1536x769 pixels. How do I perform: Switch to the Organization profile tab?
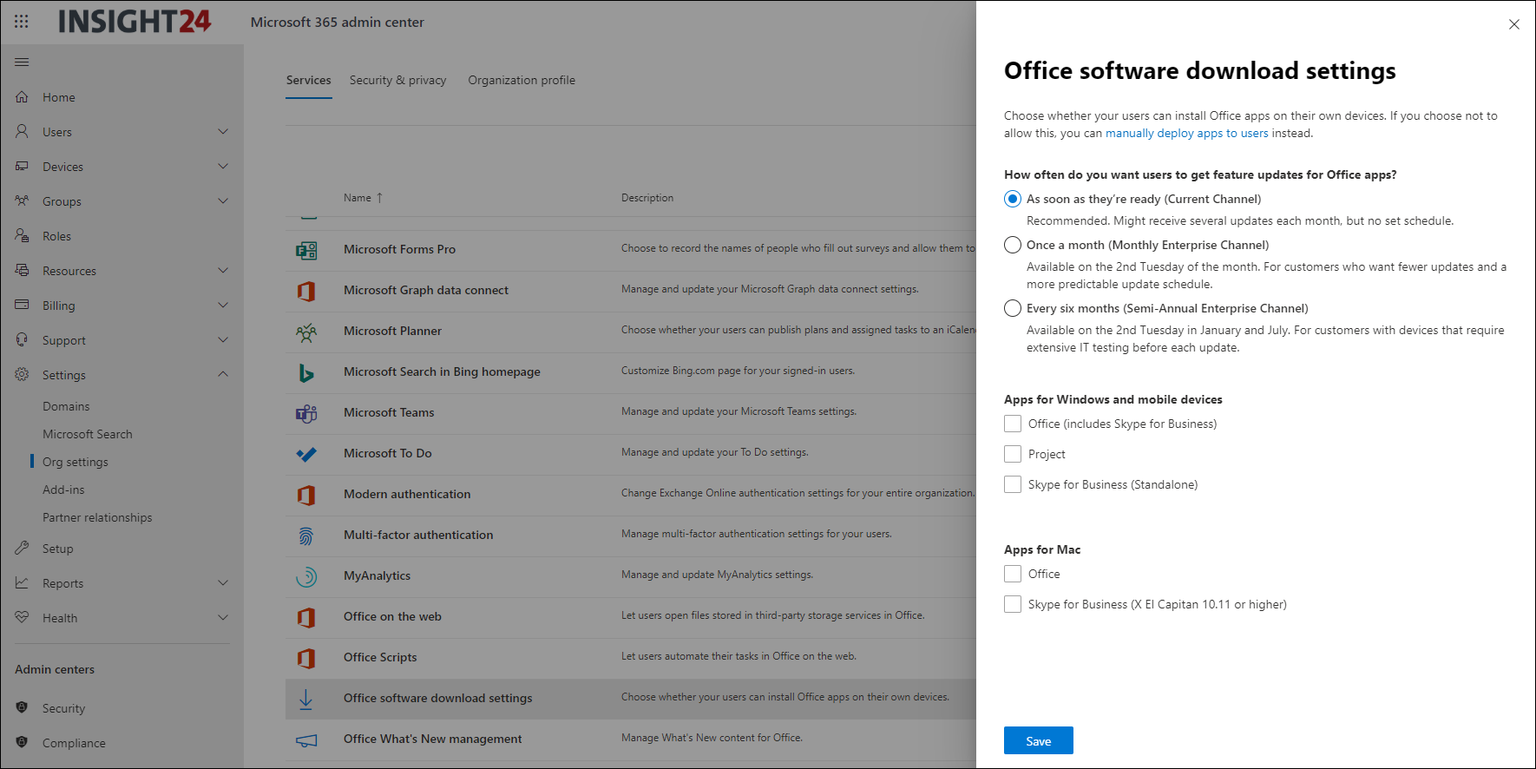click(522, 80)
